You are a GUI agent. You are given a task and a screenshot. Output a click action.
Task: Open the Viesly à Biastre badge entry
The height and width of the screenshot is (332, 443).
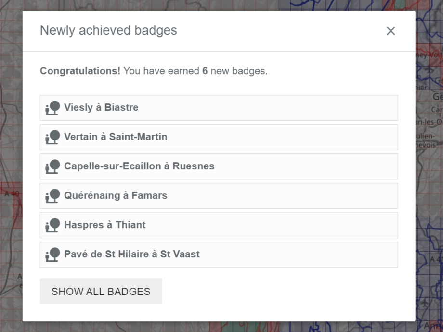(x=101, y=108)
